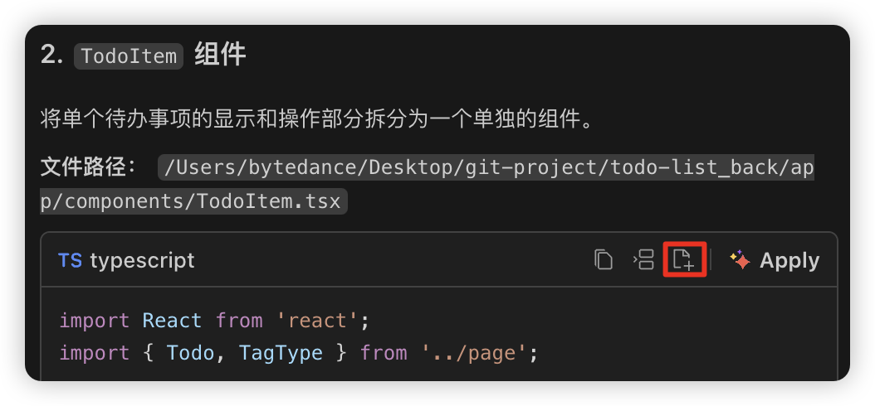The image size is (875, 406).
Task: Click the 组件 heading text
Action: (x=220, y=56)
